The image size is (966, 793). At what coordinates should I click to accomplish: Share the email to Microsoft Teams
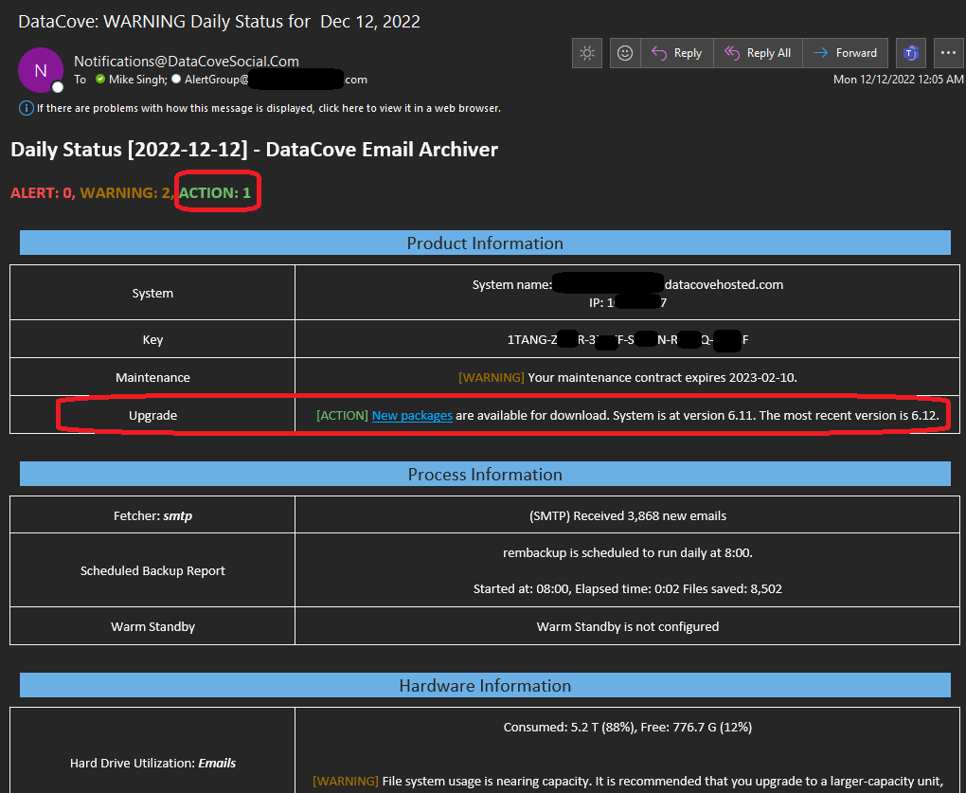click(x=911, y=53)
